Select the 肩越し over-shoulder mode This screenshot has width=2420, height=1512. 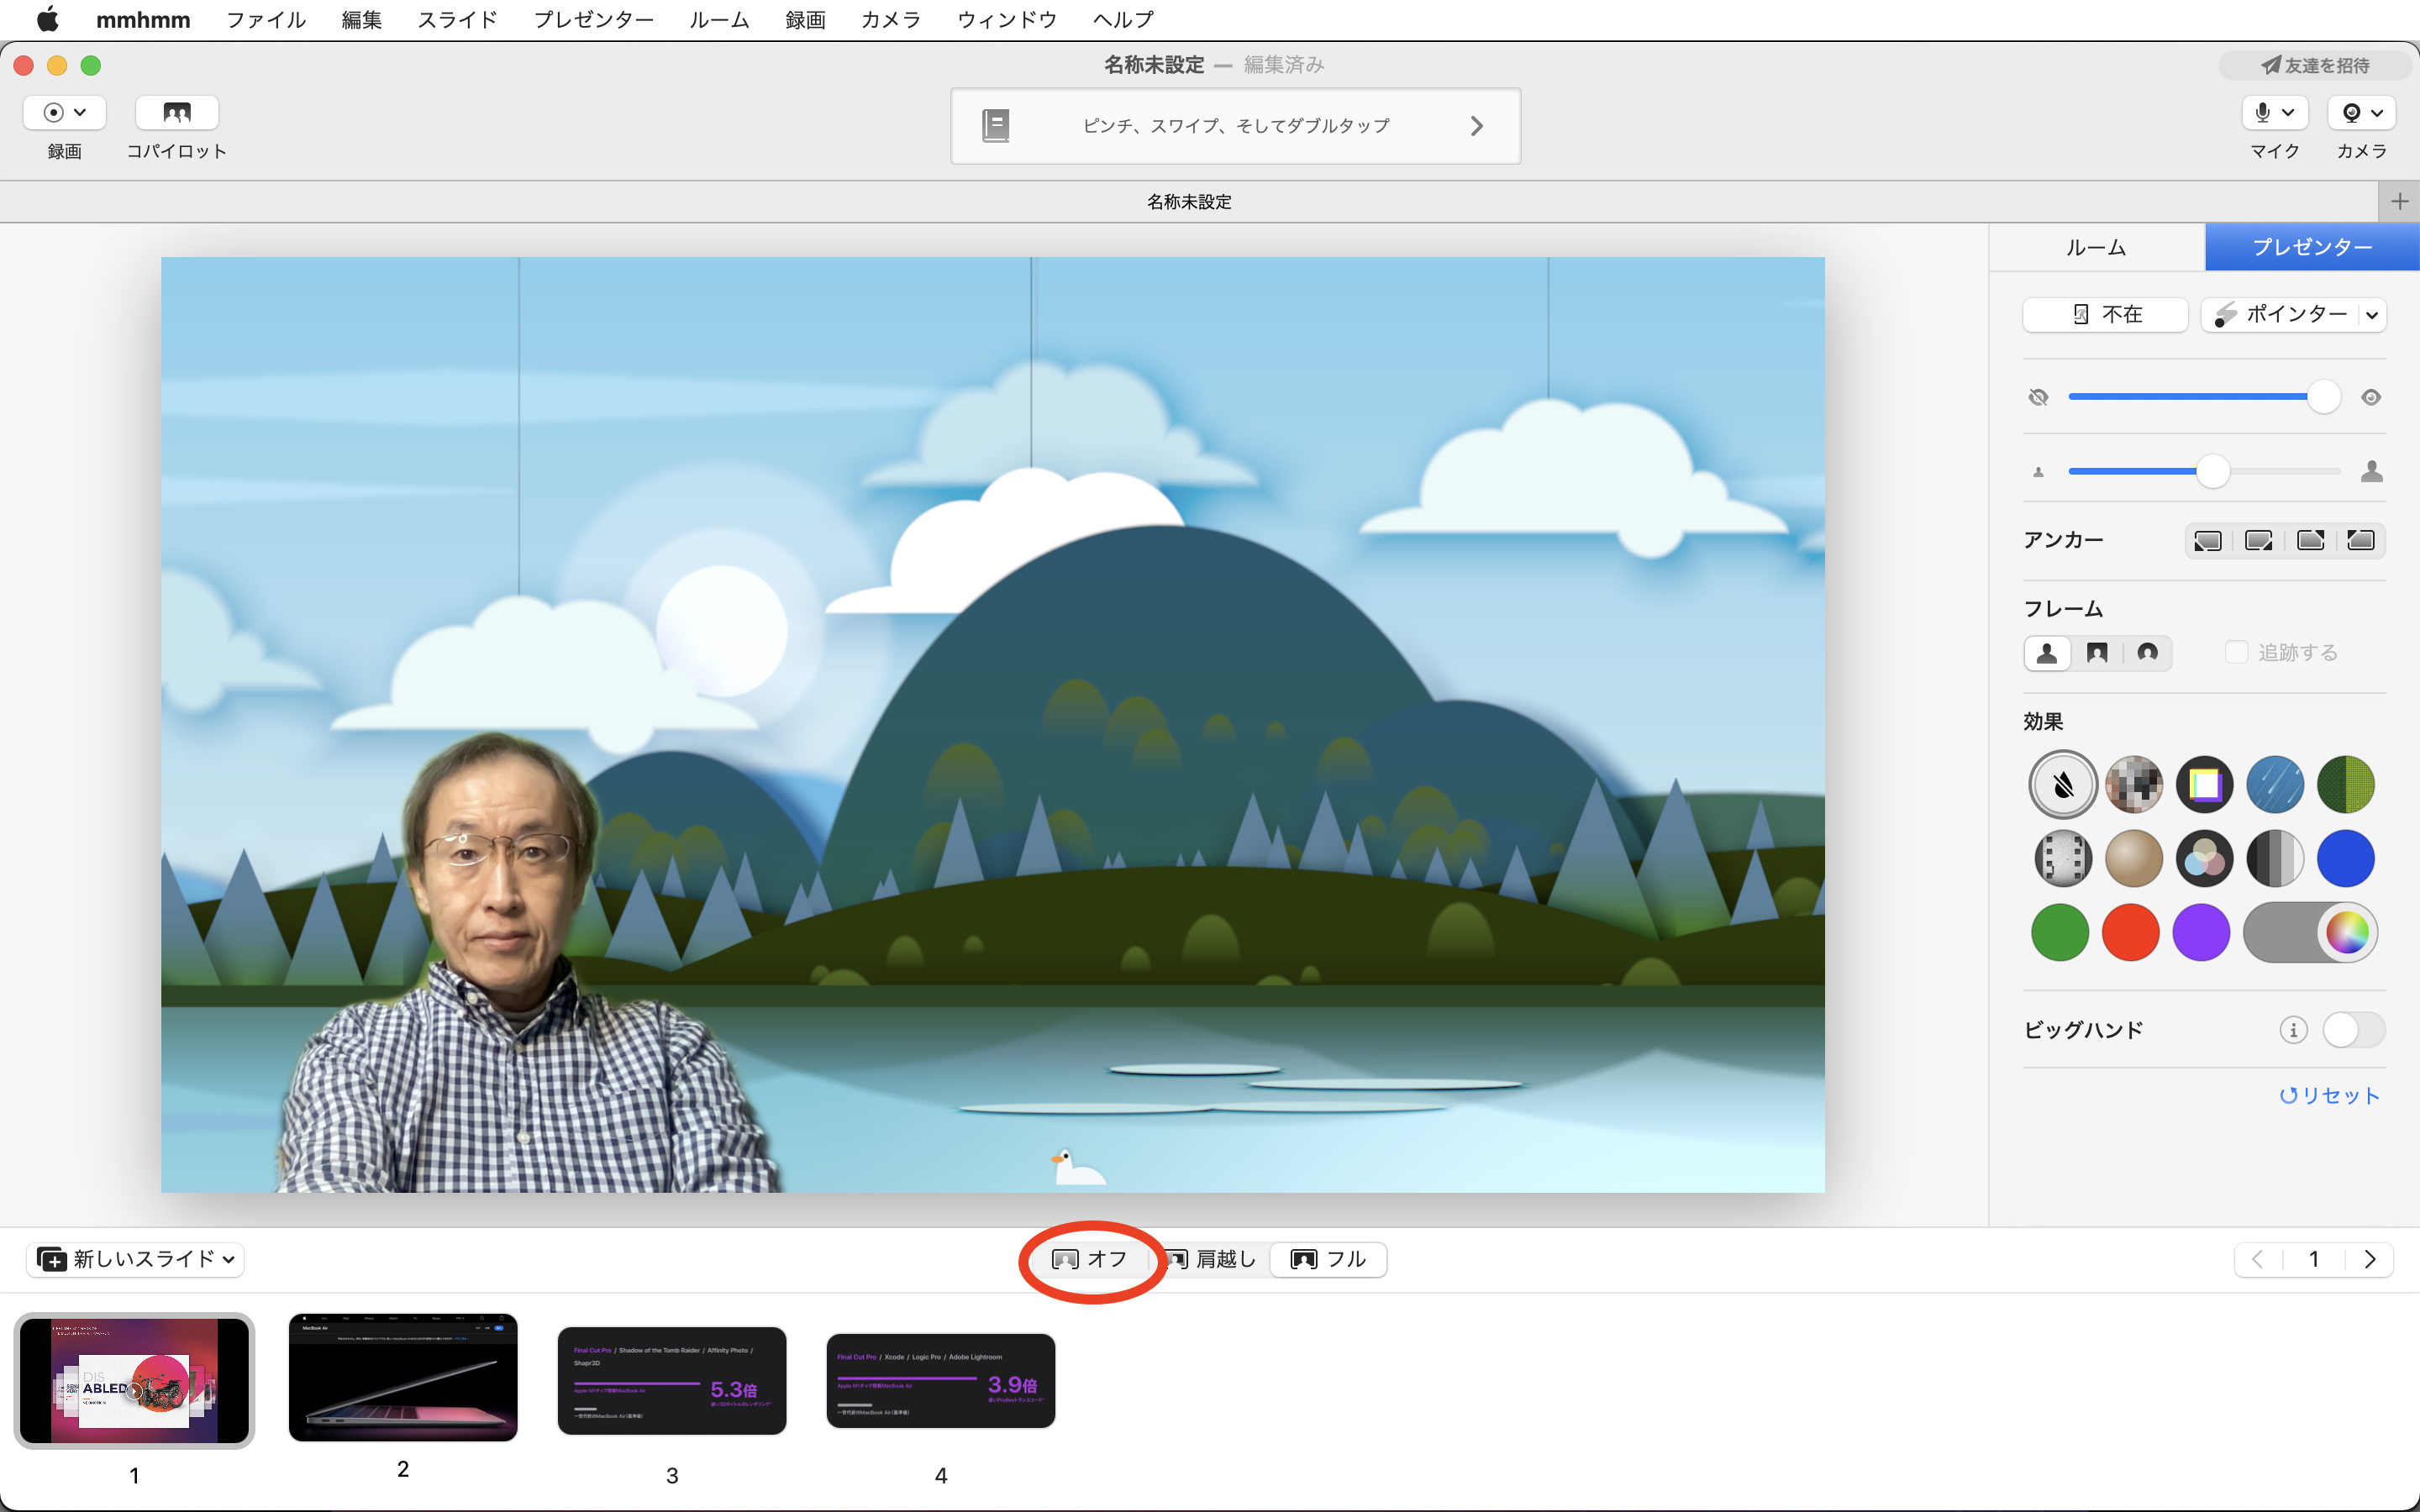pyautogui.click(x=1210, y=1259)
